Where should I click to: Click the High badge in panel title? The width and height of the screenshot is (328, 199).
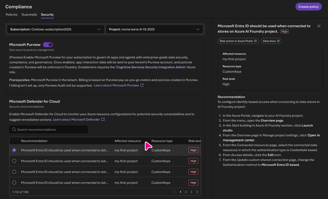[284, 32]
